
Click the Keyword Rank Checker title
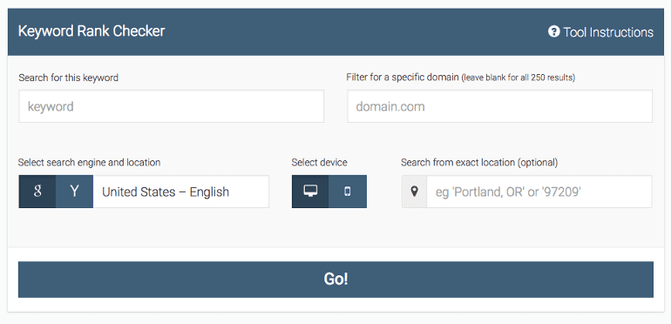point(91,31)
